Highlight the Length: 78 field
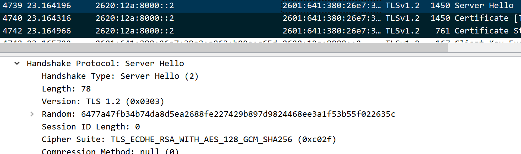The width and height of the screenshot is (521, 154). click(66, 89)
